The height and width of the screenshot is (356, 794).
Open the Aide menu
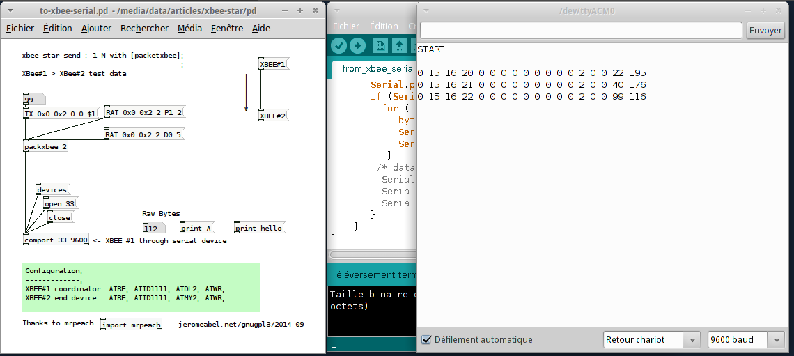pyautogui.click(x=261, y=29)
